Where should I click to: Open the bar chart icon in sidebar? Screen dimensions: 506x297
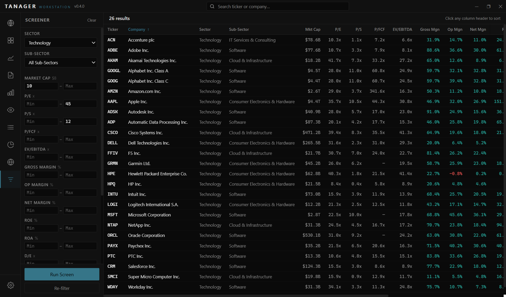11,93
